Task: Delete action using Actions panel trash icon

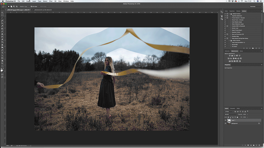Action: (x=259, y=48)
